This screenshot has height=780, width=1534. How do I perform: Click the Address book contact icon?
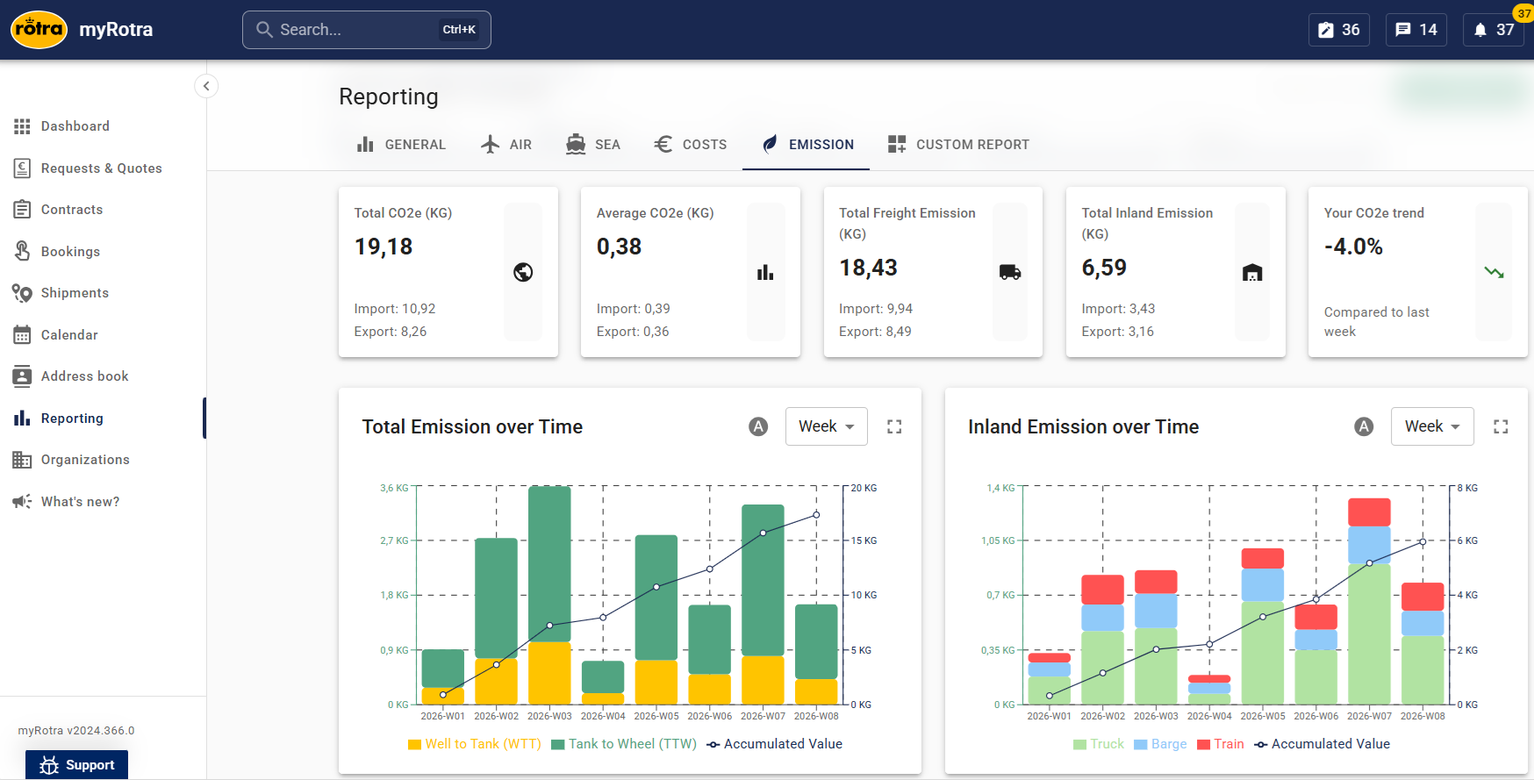22,376
